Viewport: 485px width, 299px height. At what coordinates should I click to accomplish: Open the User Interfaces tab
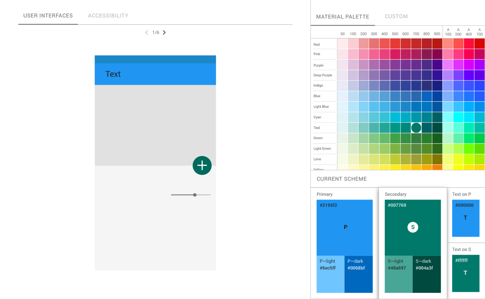point(48,15)
